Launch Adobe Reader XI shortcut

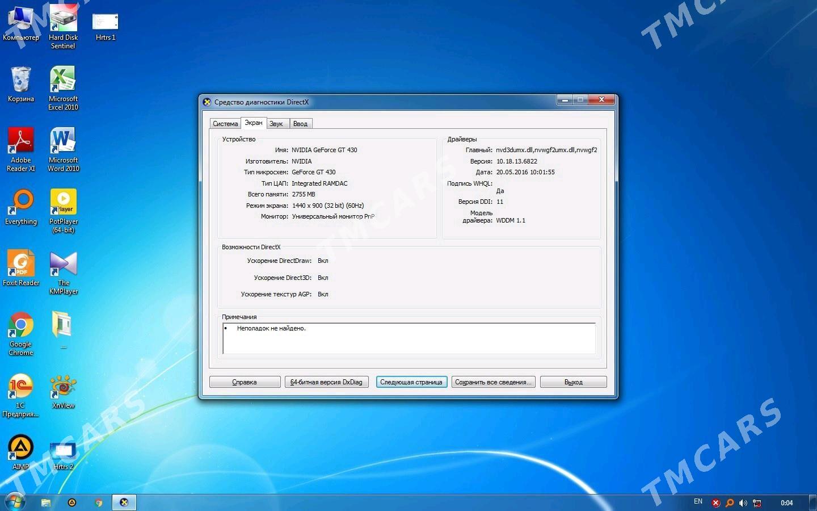point(21,149)
